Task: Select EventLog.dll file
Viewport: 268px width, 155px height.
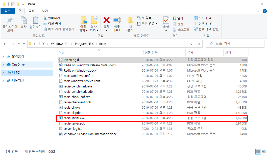Action: pos(153,60)
